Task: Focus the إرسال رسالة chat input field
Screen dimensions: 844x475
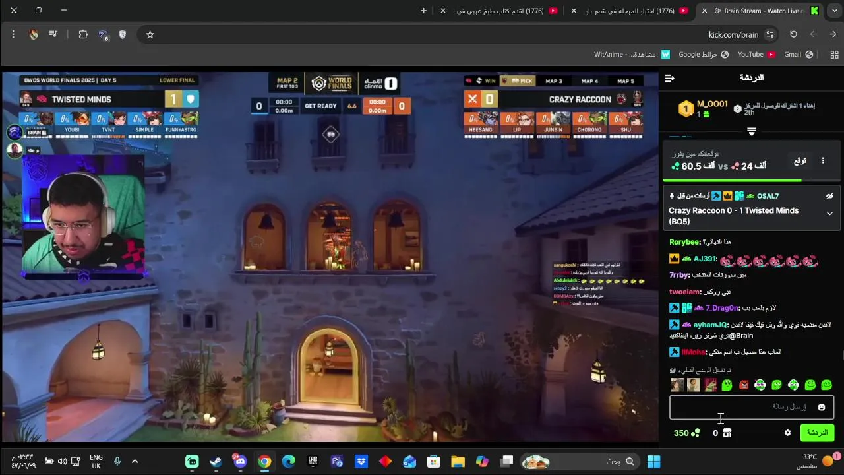Action: (752, 407)
